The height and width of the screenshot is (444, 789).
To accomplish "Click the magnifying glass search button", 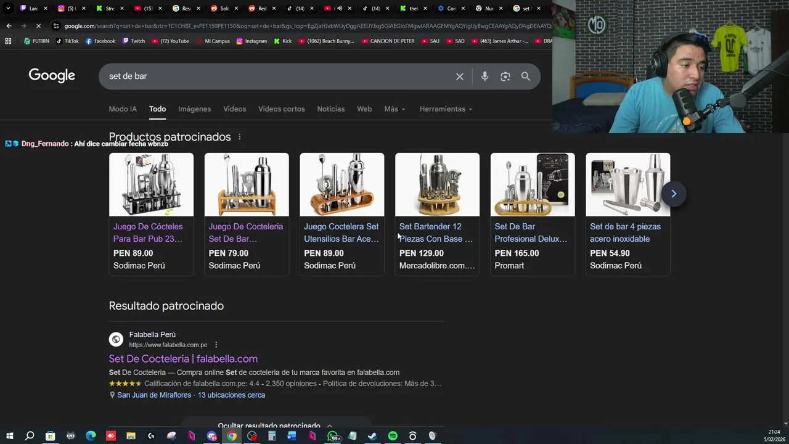I will 526,76.
